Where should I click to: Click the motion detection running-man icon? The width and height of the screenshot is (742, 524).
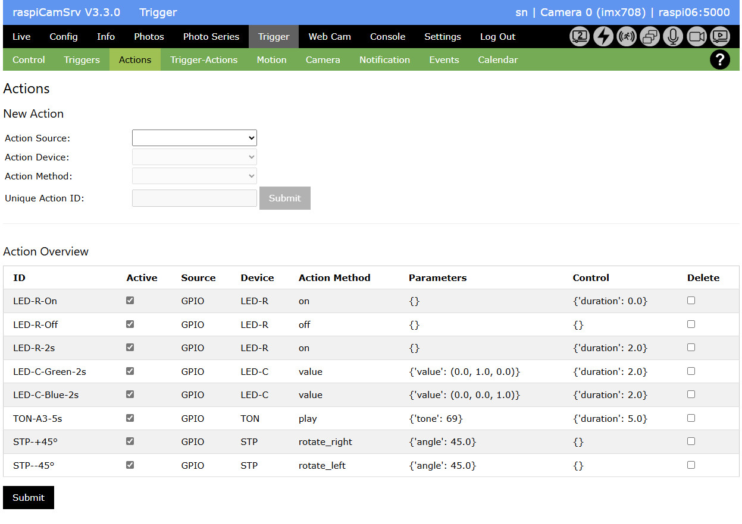tap(627, 37)
